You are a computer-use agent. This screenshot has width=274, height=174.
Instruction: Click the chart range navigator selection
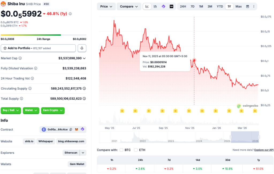[x=245, y=137]
